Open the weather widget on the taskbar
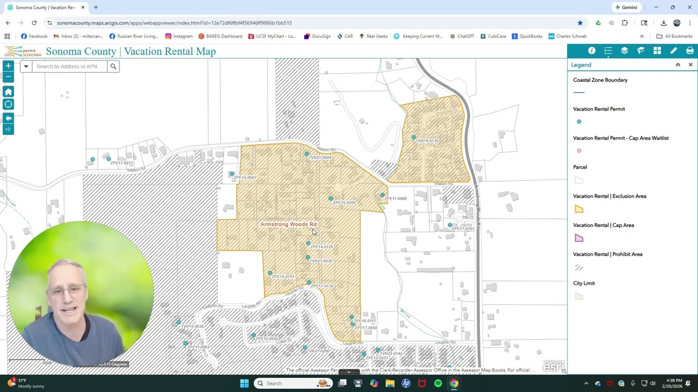Viewport: 698px width, 392px height. 26,383
